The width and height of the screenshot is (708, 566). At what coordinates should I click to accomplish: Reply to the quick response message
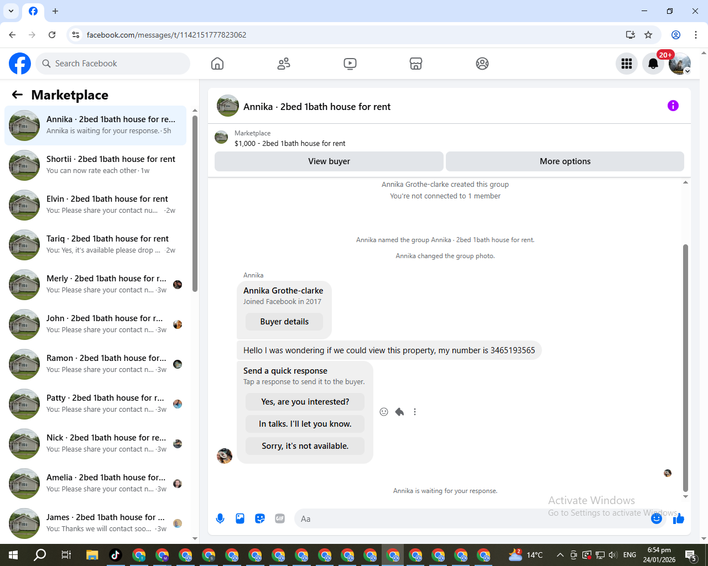399,412
